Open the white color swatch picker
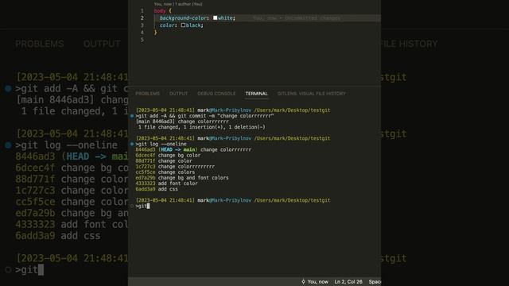 [216, 17]
